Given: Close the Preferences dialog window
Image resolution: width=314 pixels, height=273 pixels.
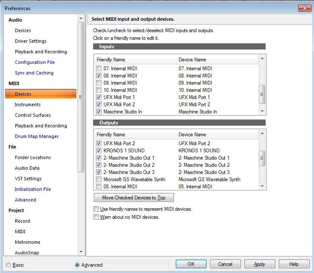Looking at the screenshot, I should coord(304,8).
